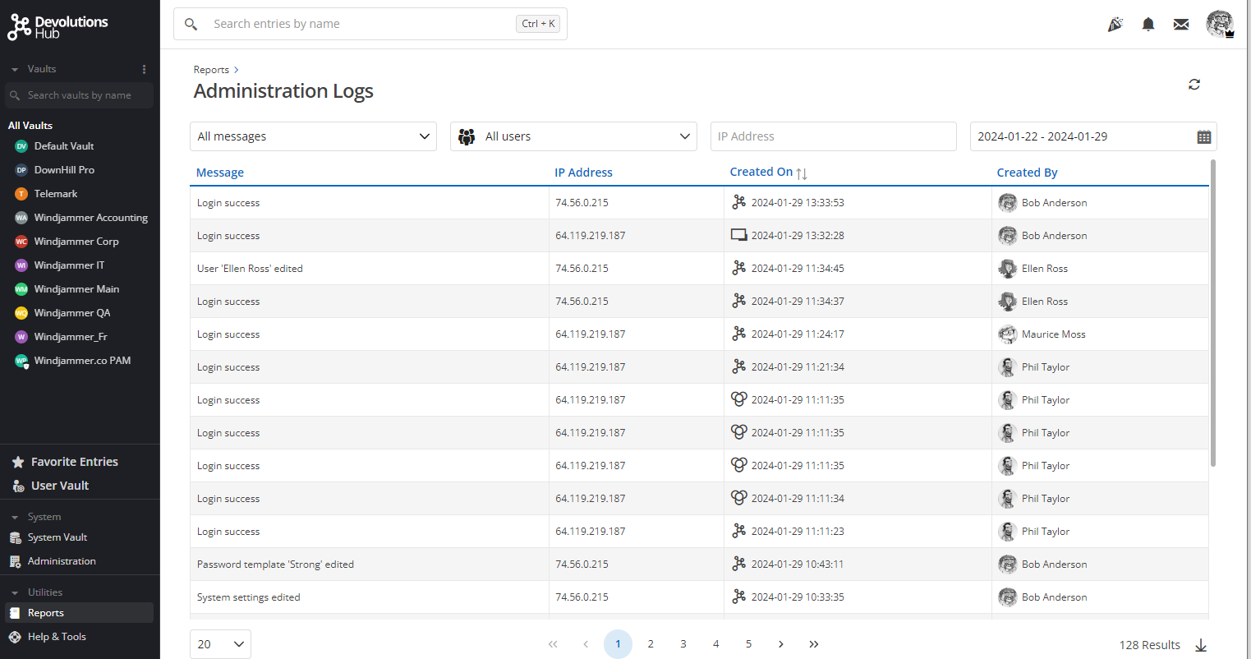Open the All users filter dropdown

point(573,136)
